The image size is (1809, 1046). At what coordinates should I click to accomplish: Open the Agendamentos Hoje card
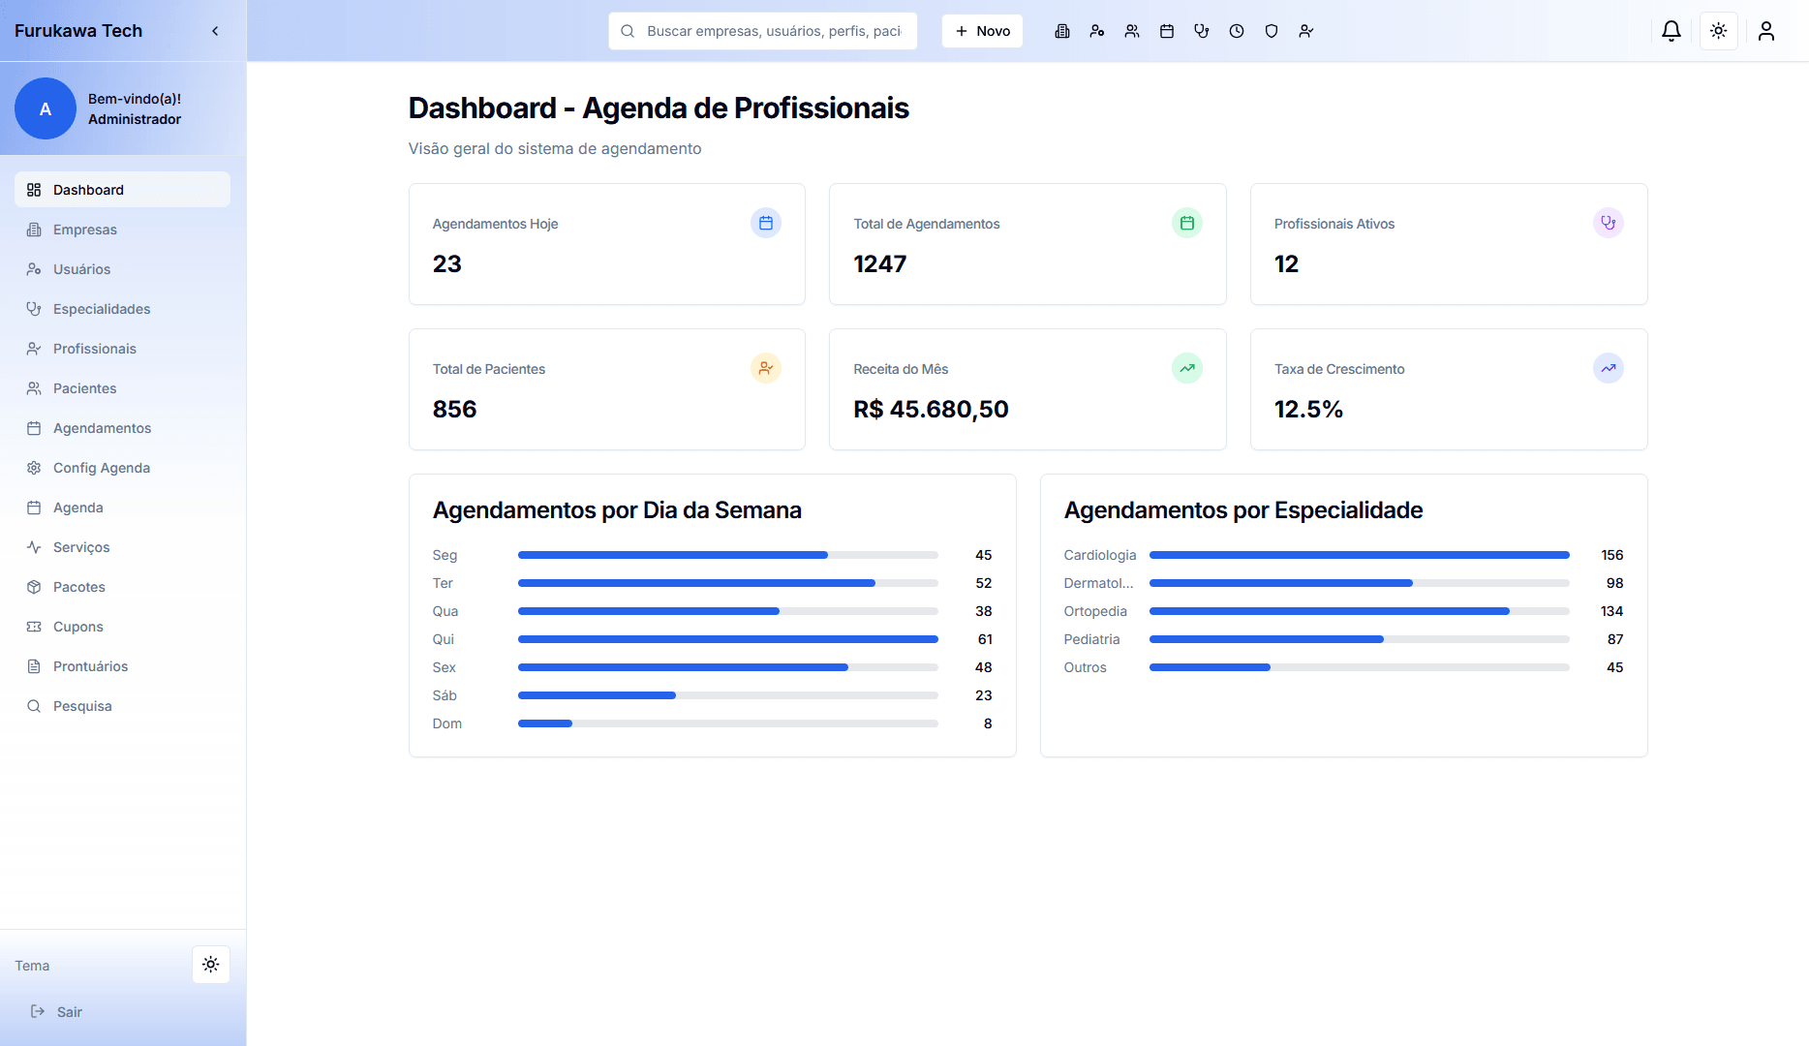click(x=606, y=244)
